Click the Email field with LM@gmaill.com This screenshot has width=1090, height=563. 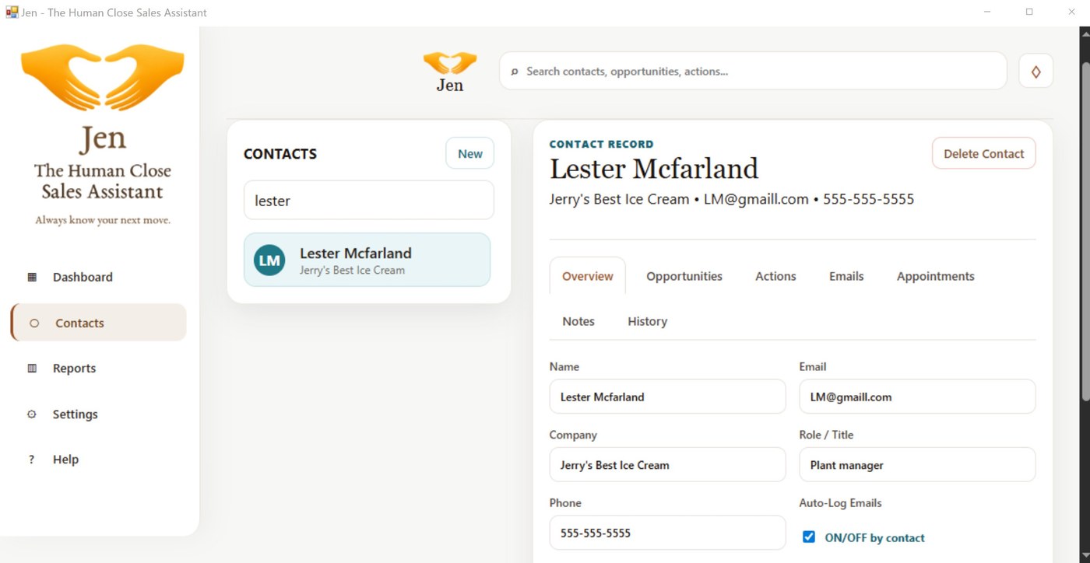pos(917,397)
